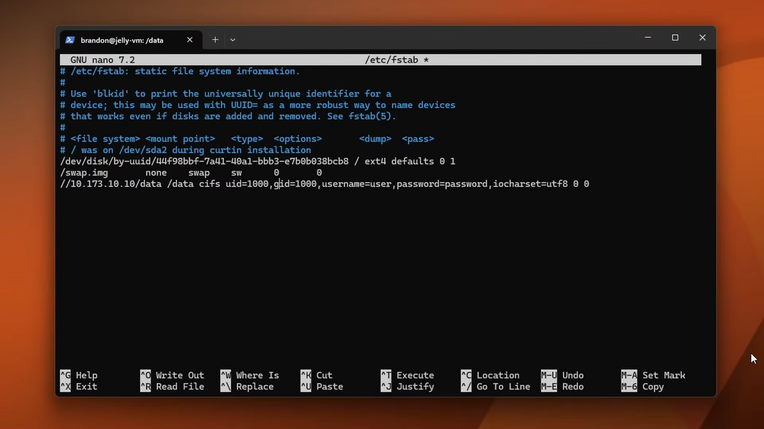764x429 pixels.
Task: Select Undo in the nano shortcut bar
Action: click(x=573, y=375)
